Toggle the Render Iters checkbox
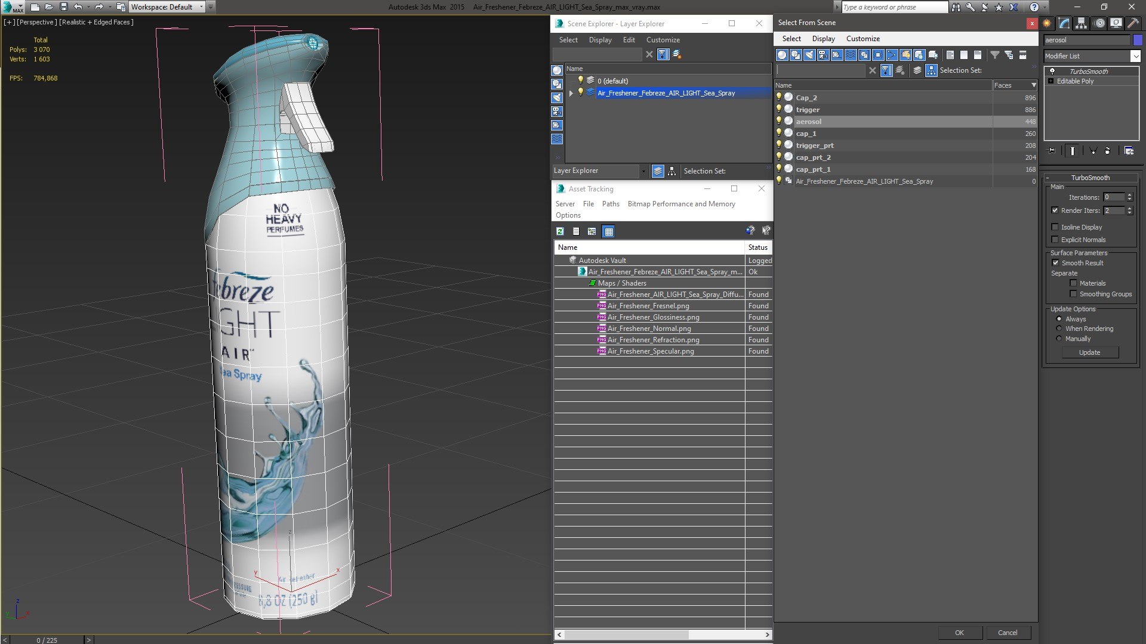This screenshot has width=1146, height=644. [1055, 210]
